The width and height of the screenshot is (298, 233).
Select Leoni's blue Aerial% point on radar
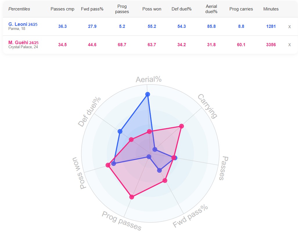148,94
